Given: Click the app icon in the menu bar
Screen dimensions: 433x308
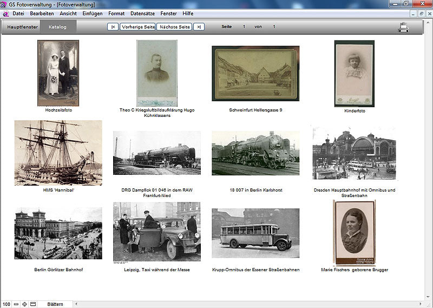Looking at the screenshot, I should (x=5, y=13).
